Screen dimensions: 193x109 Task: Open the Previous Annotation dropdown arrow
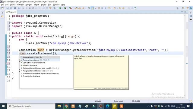[x=117, y=8]
